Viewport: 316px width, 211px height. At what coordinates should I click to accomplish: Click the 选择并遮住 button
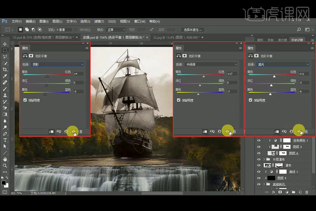192,30
